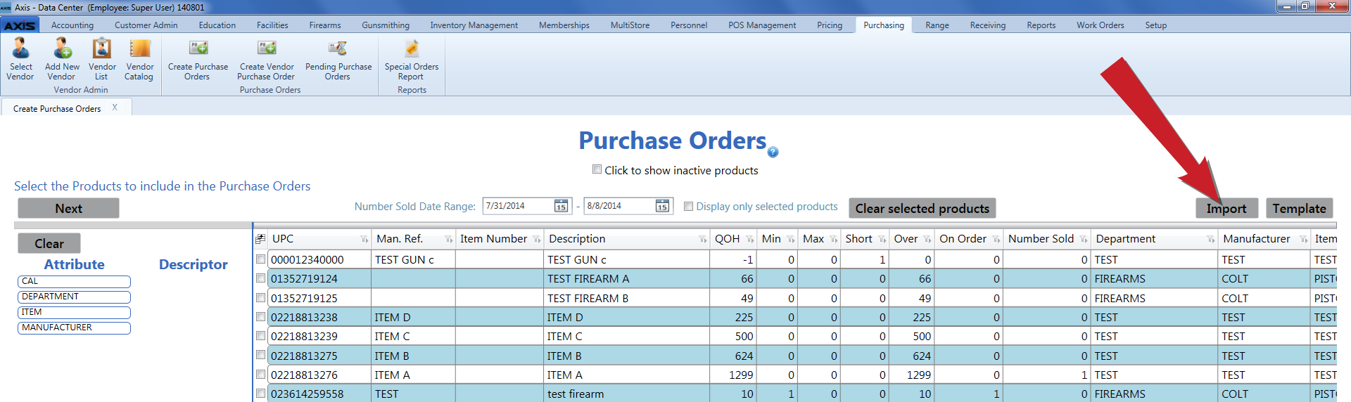The image size is (1351, 402).
Task: Check row for UPC 02218813239
Action: 260,336
